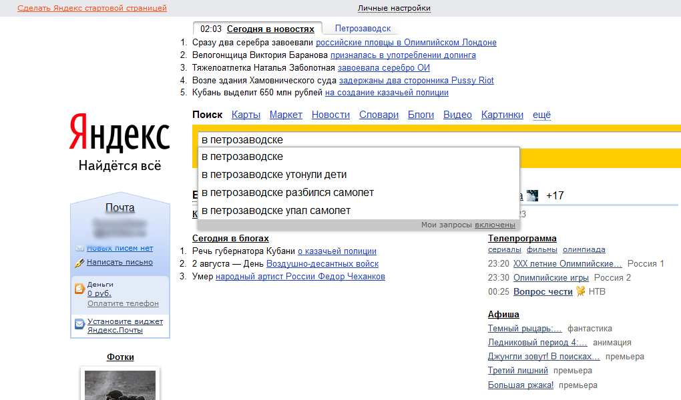Open news на создание казачьей полиции
The height and width of the screenshot is (400, 681).
[387, 93]
